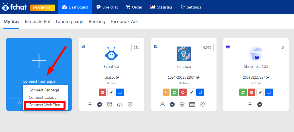294x132 pixels.
Task: Click the blue swap arrows button on Fchat Co card
Action: 120,92
